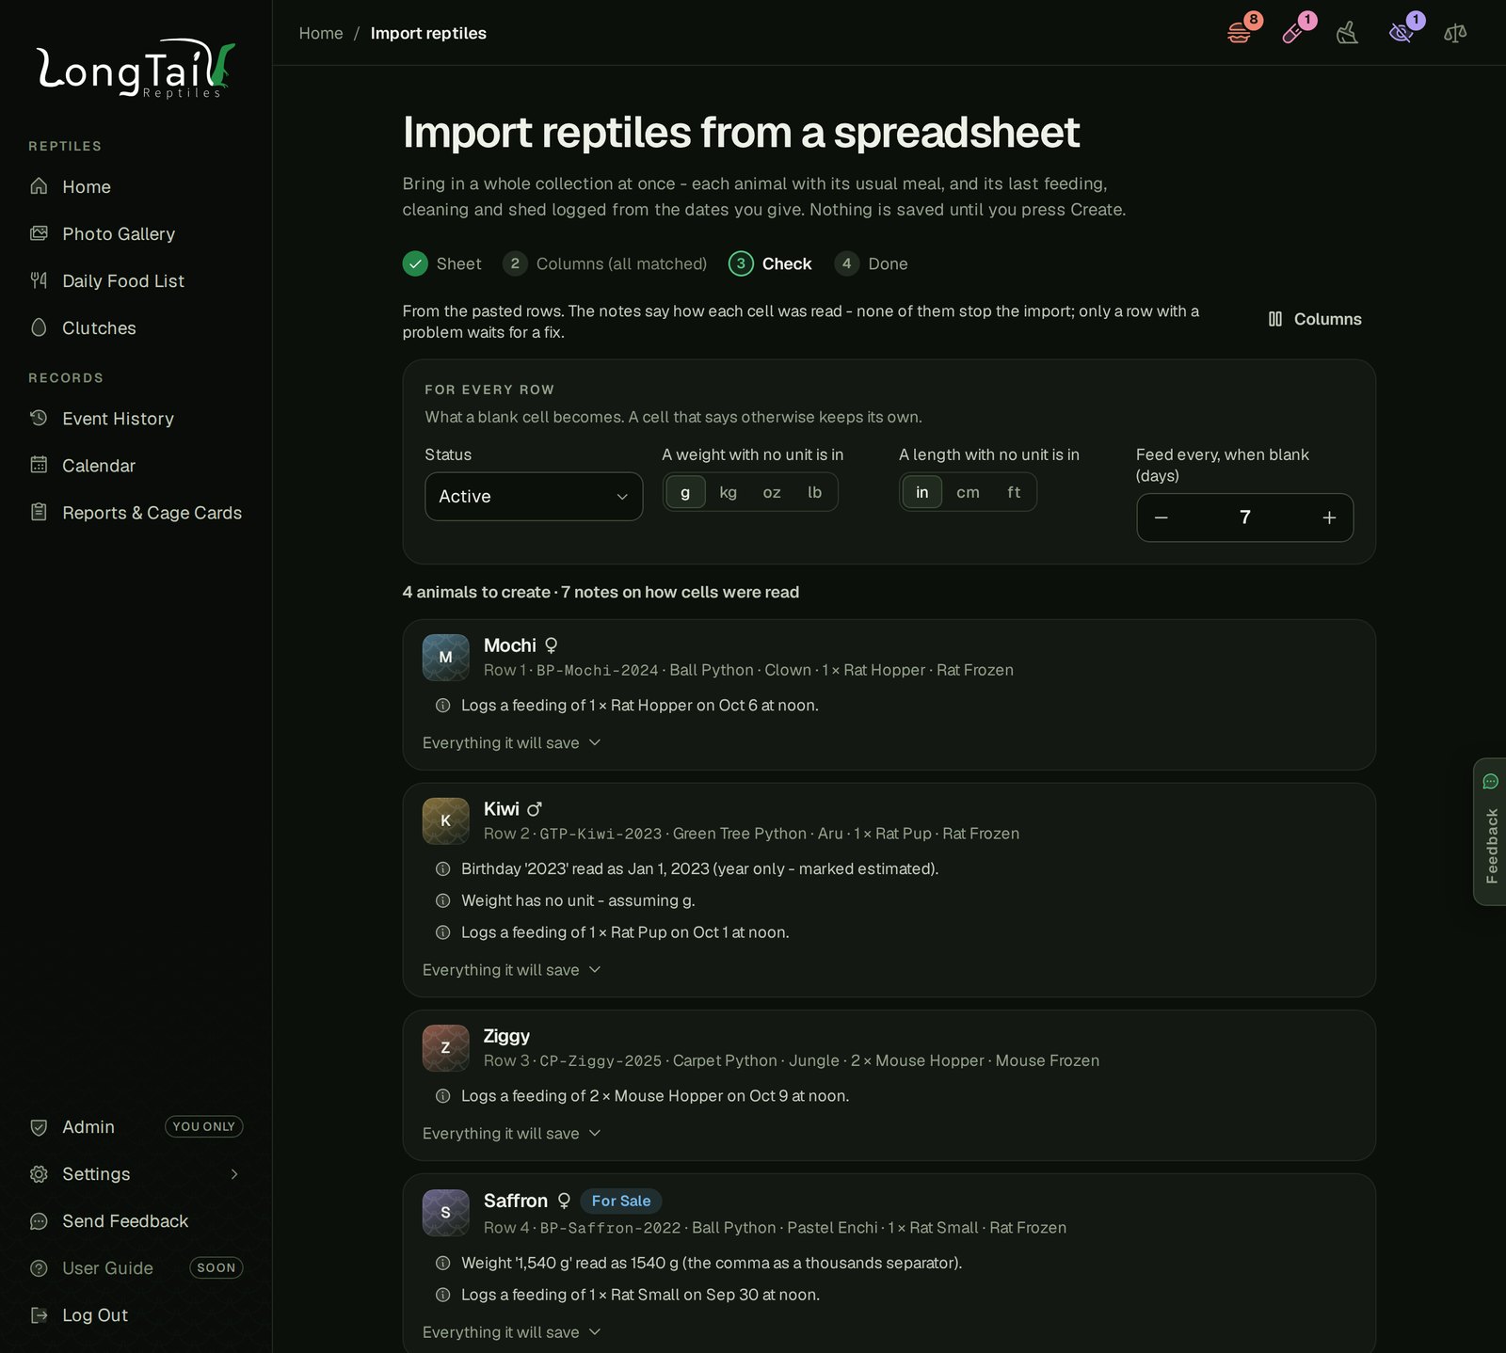Screen dimensions: 1506x1353
Task: Go to Columns (all matched) step
Action: 604,263
